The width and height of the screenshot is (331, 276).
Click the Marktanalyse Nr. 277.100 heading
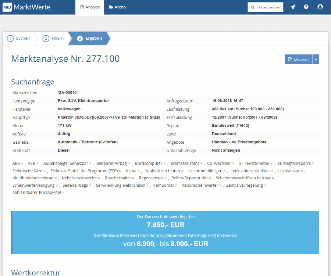[x=65, y=59]
